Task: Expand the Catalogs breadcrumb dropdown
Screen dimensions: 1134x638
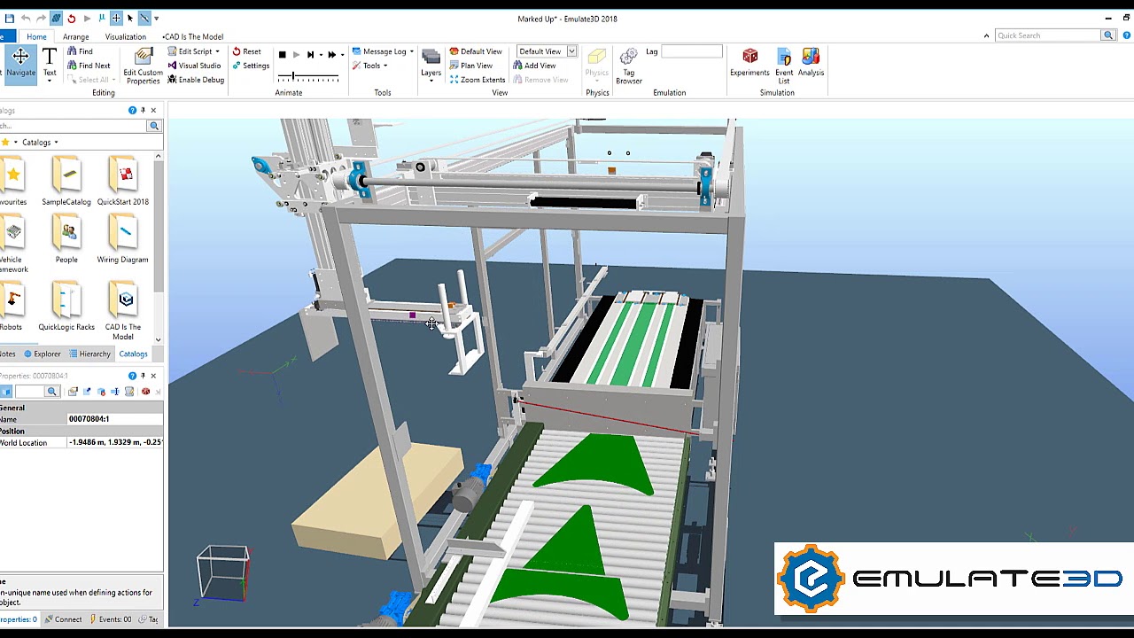Action: click(x=56, y=143)
